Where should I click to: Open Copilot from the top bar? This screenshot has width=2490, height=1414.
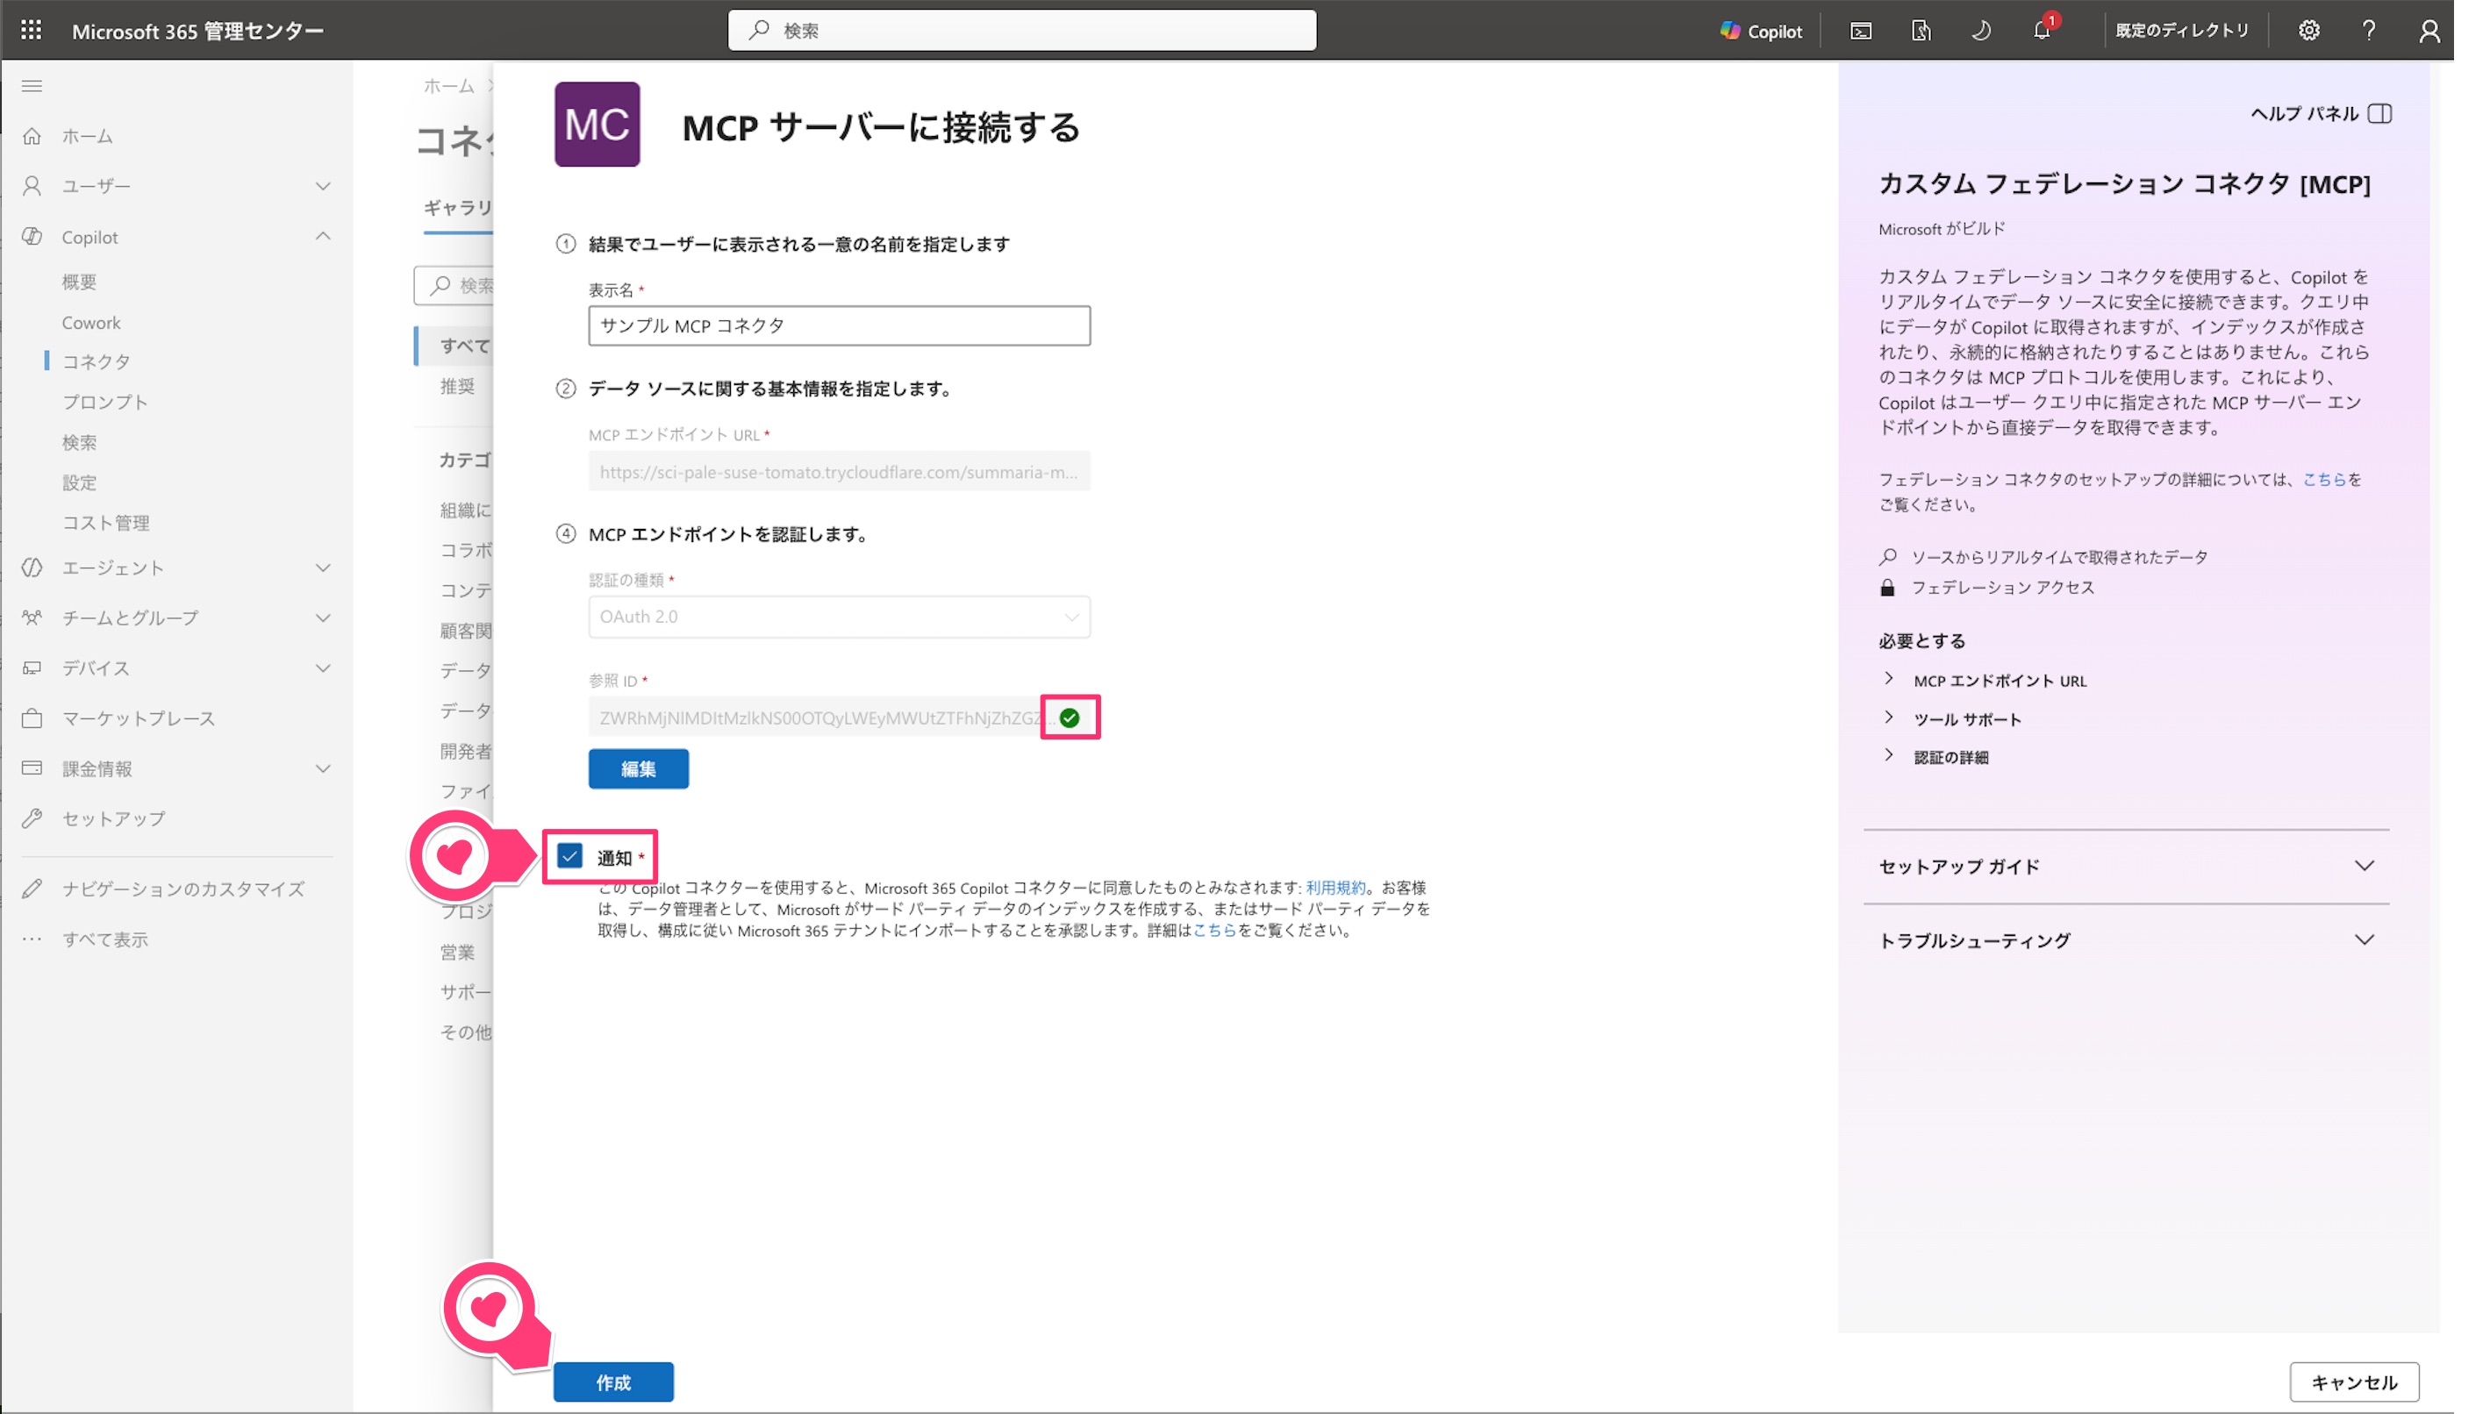pyautogui.click(x=1761, y=30)
